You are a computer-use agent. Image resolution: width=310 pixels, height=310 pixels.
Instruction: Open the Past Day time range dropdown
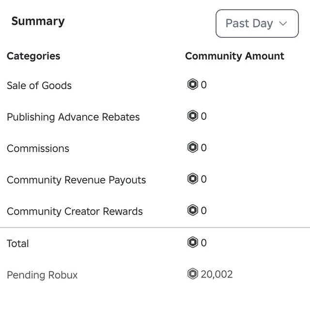coord(257,23)
